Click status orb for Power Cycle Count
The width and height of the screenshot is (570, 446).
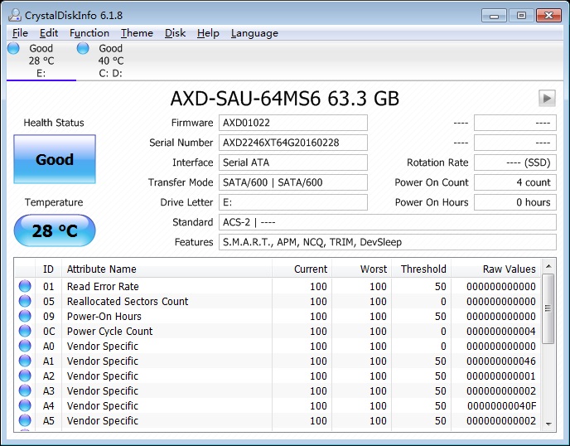(x=25, y=331)
